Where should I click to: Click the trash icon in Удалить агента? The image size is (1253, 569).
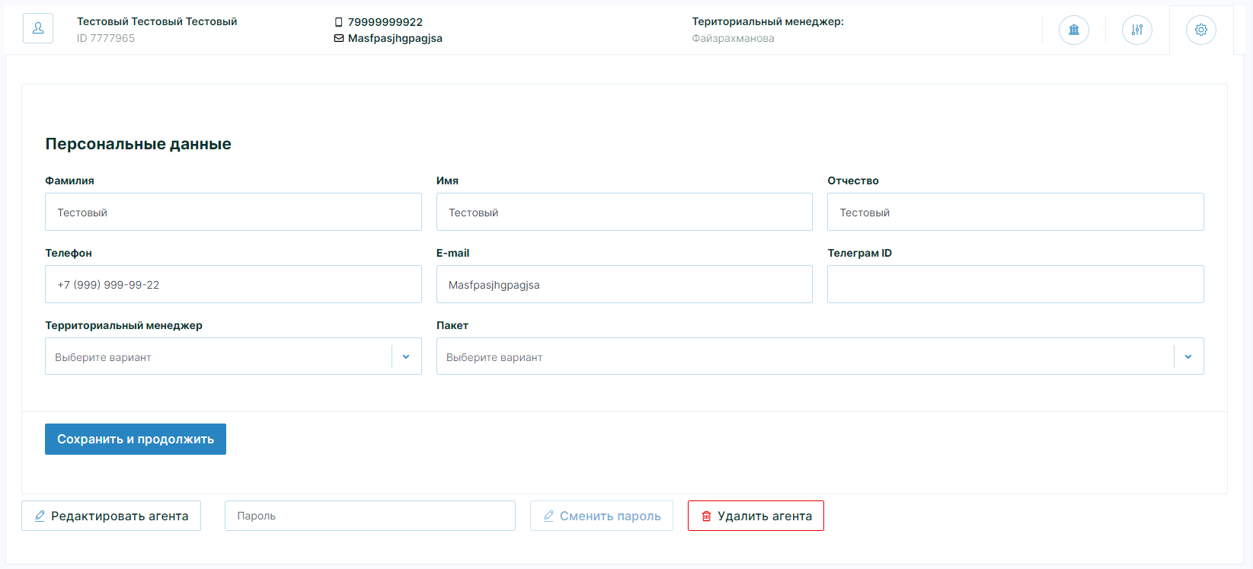click(706, 516)
